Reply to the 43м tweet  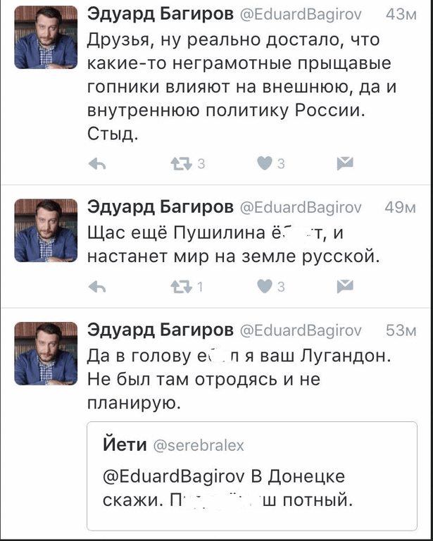tap(97, 164)
